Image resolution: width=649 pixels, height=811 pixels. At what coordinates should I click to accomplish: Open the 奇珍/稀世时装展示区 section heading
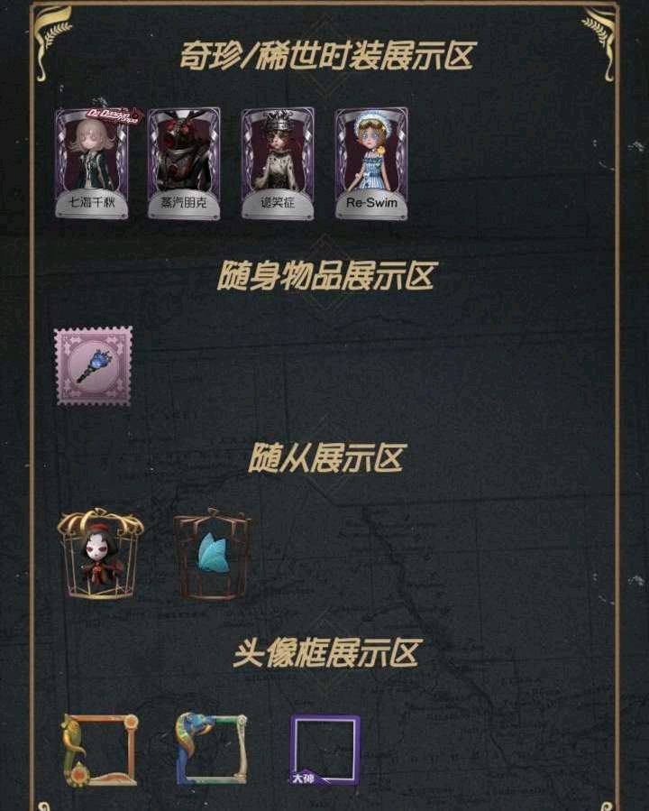326,56
